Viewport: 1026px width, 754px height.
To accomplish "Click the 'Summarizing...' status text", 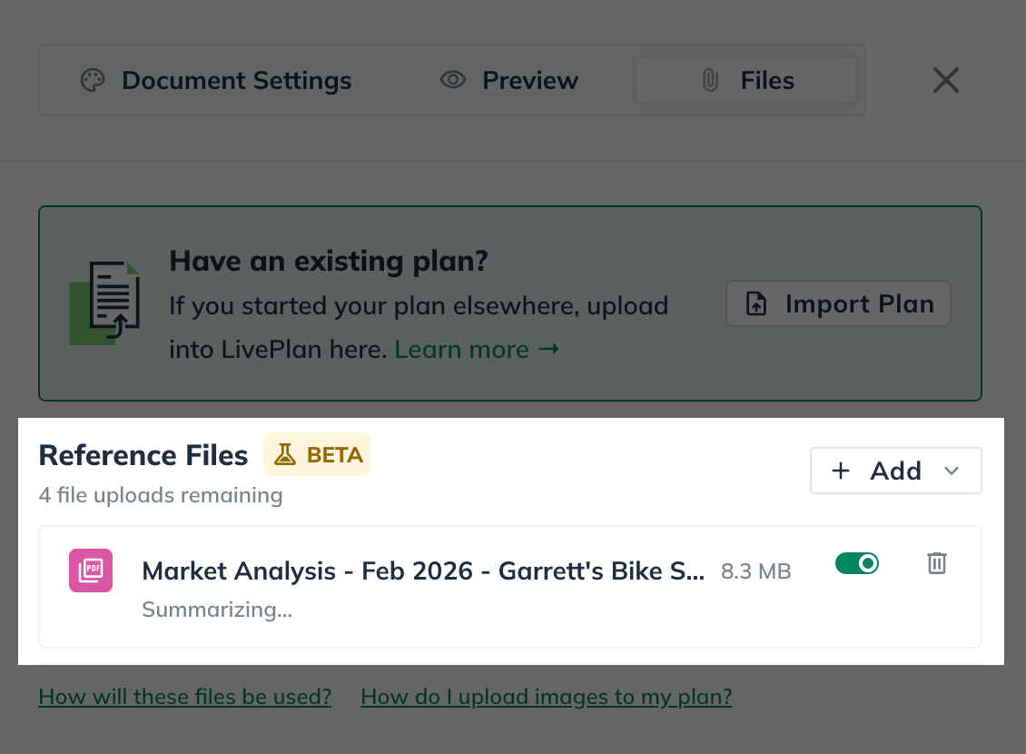I will pyautogui.click(x=217, y=610).
